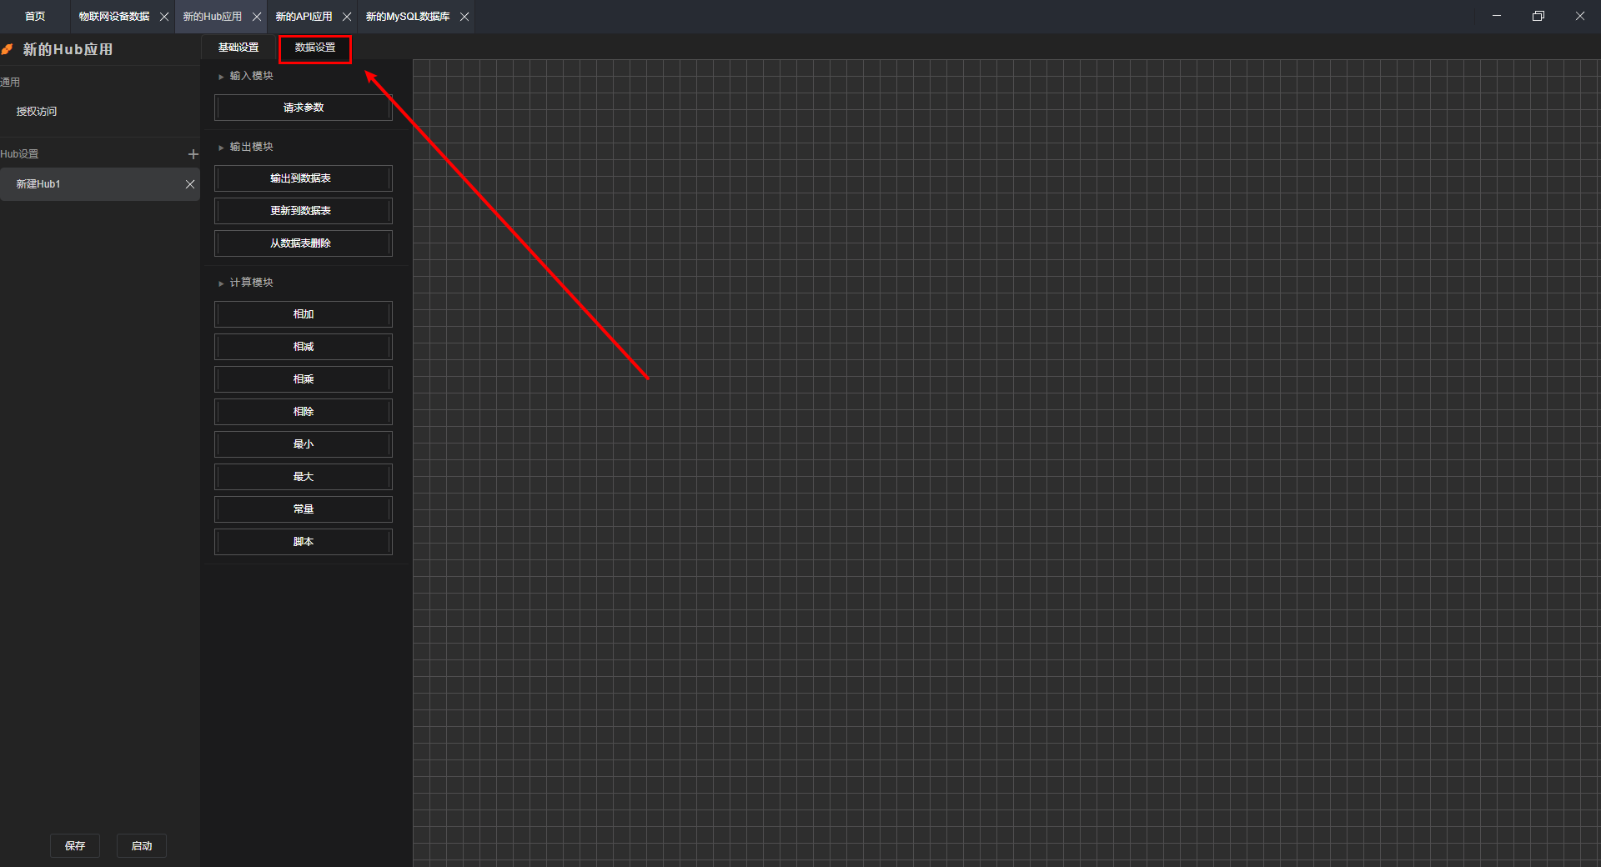Add the 相减 calculation module
Image resolution: width=1601 pixels, height=867 pixels.
pyautogui.click(x=304, y=347)
